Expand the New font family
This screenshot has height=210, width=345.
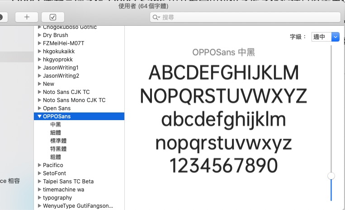pyautogui.click(x=40, y=84)
